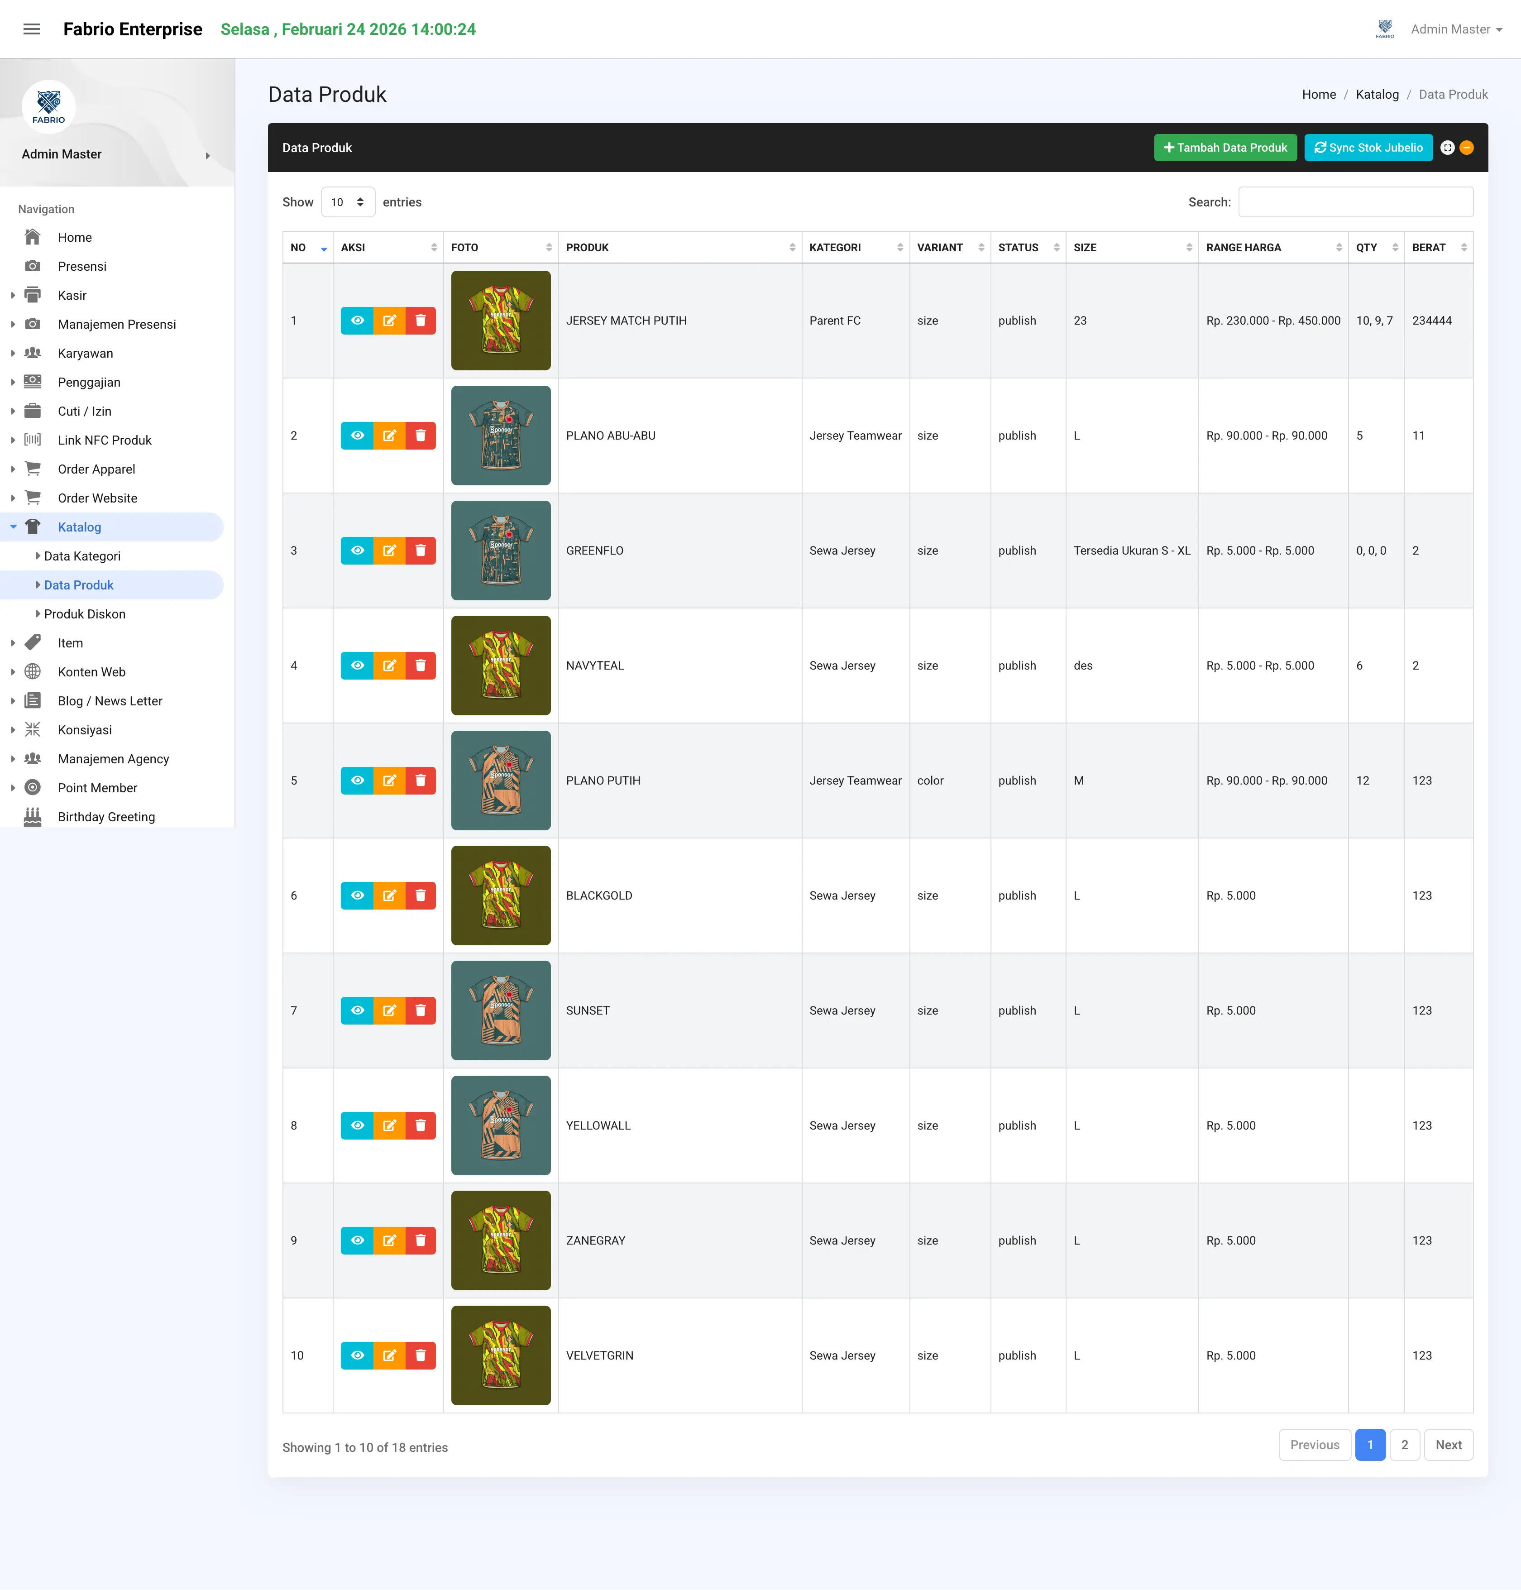This screenshot has width=1521, height=1590.
Task: Click the Sync Stok Jubelio button
Action: pos(1368,148)
